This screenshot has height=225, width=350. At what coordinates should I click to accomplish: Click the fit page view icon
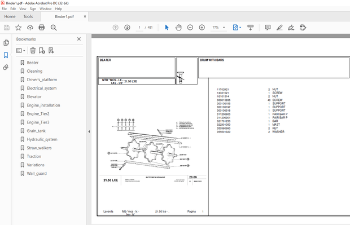235,28
